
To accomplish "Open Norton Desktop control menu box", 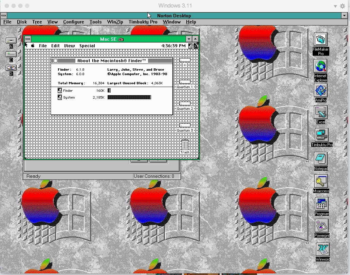I will point(4,15).
